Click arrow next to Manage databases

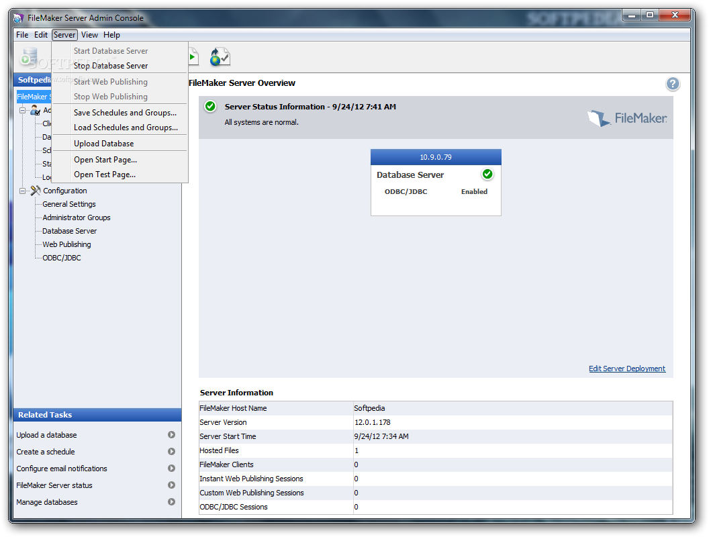pyautogui.click(x=171, y=501)
